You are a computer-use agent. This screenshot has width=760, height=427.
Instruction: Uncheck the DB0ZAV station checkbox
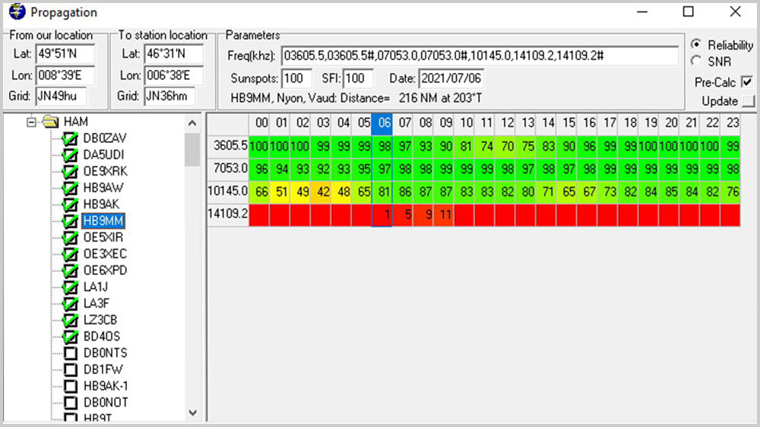(x=71, y=138)
